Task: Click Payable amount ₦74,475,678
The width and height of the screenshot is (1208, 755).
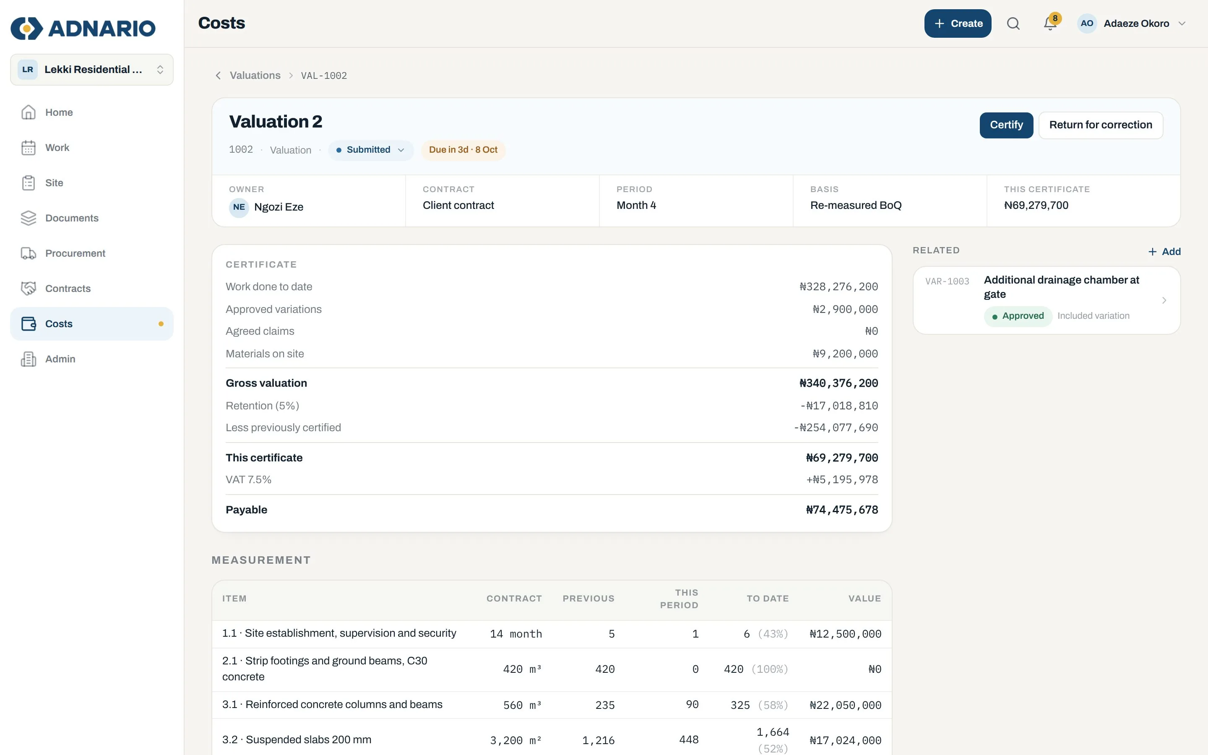Action: tap(841, 510)
